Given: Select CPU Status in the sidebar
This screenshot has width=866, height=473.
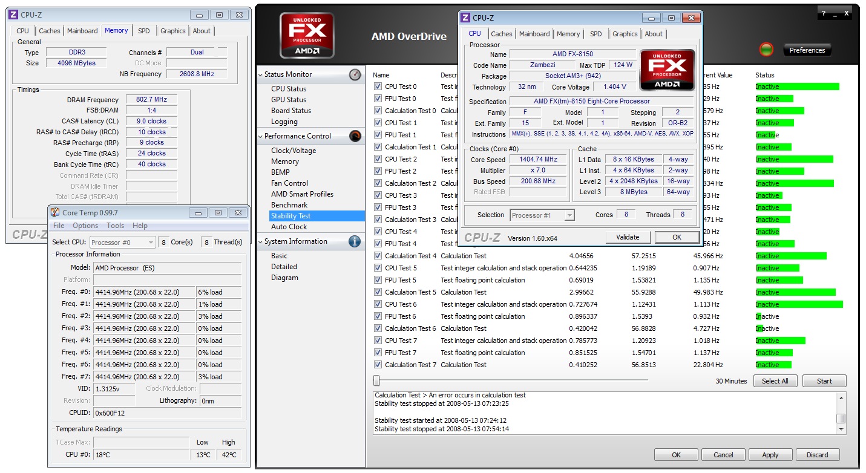Looking at the screenshot, I should click(289, 89).
